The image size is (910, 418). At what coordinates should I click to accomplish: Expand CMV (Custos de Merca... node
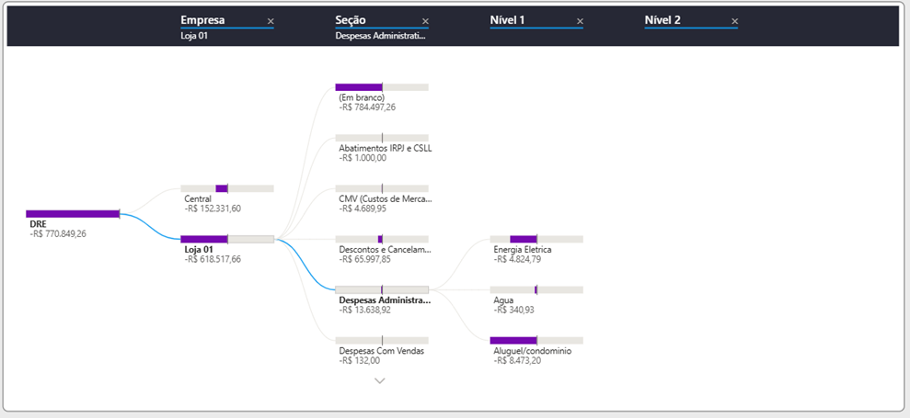[382, 188]
